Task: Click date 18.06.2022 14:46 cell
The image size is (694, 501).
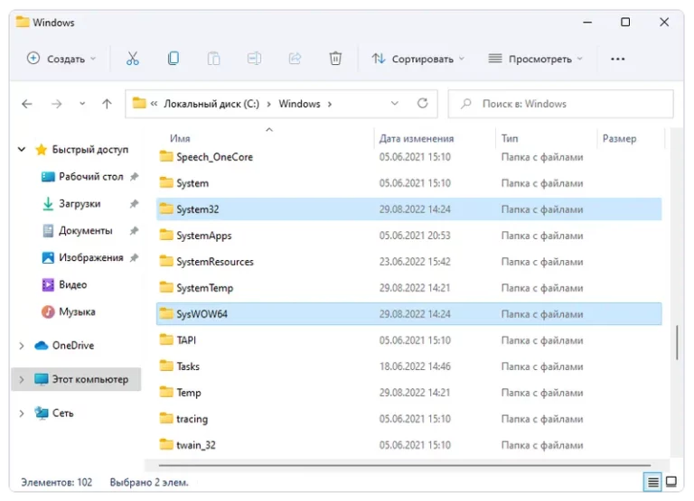Action: [415, 366]
